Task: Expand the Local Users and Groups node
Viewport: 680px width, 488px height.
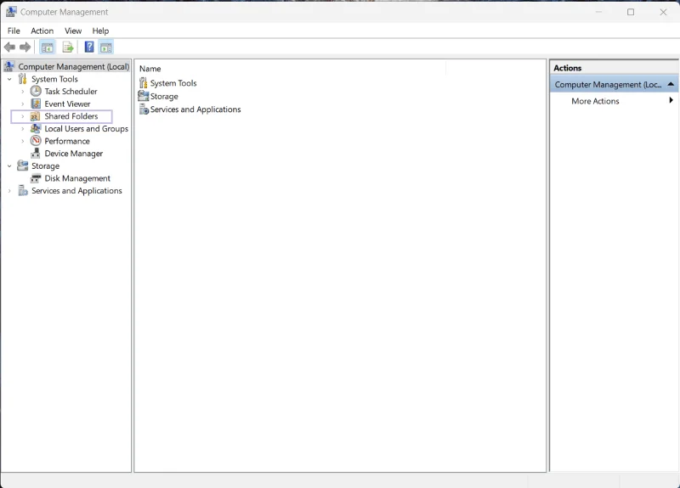Action: [x=23, y=129]
